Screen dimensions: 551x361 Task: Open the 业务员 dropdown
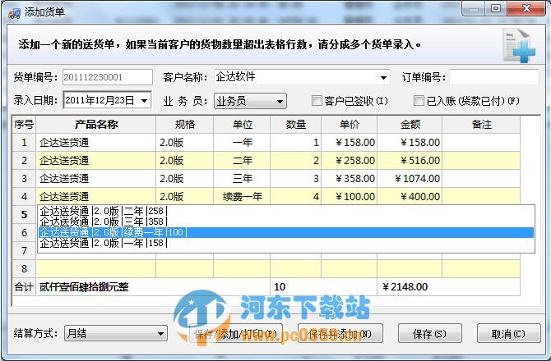tap(250, 101)
